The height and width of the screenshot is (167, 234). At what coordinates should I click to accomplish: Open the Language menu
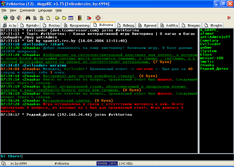(45, 10)
